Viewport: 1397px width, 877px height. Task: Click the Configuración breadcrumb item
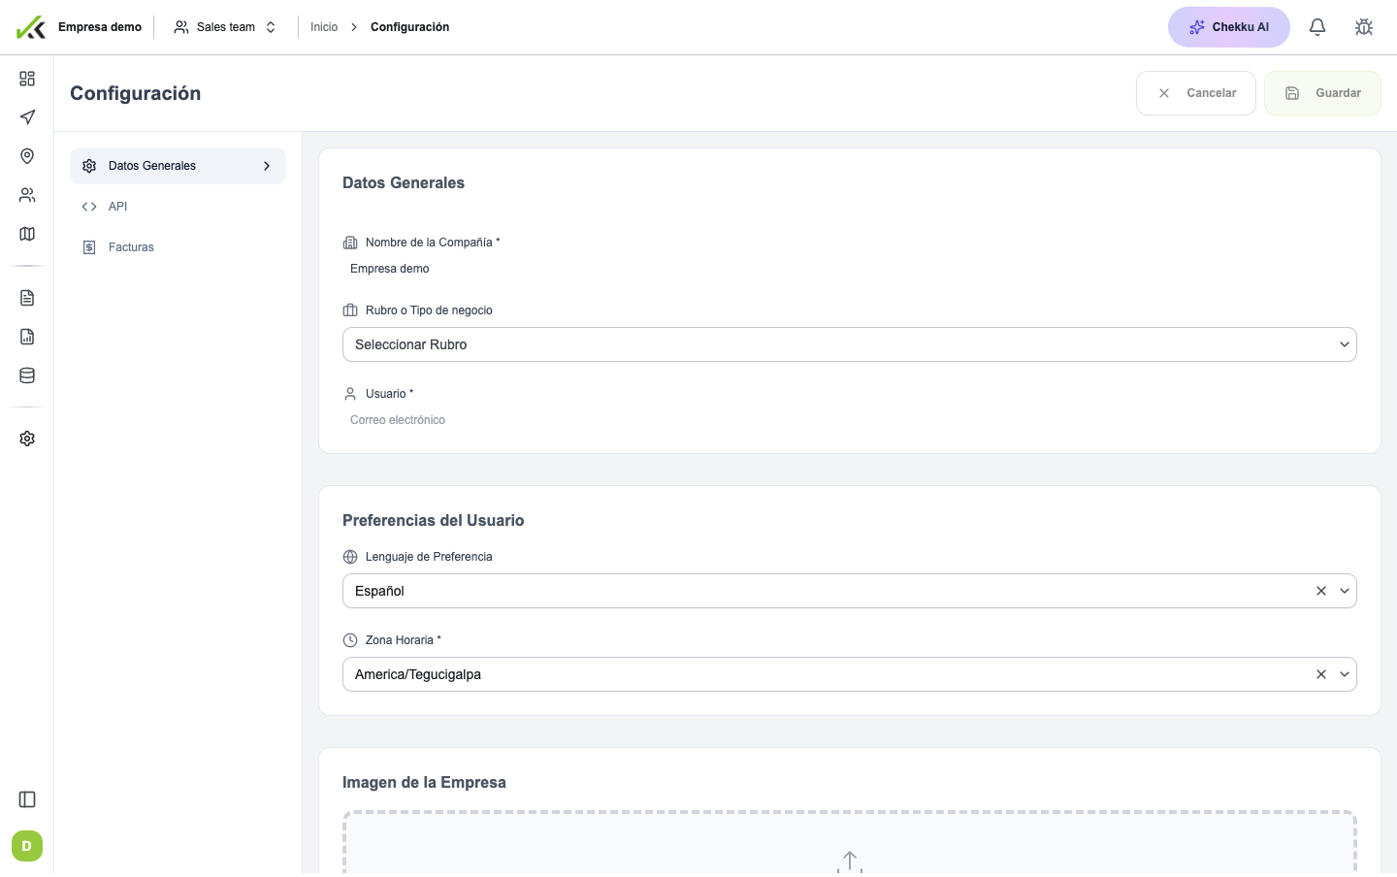[x=409, y=27]
